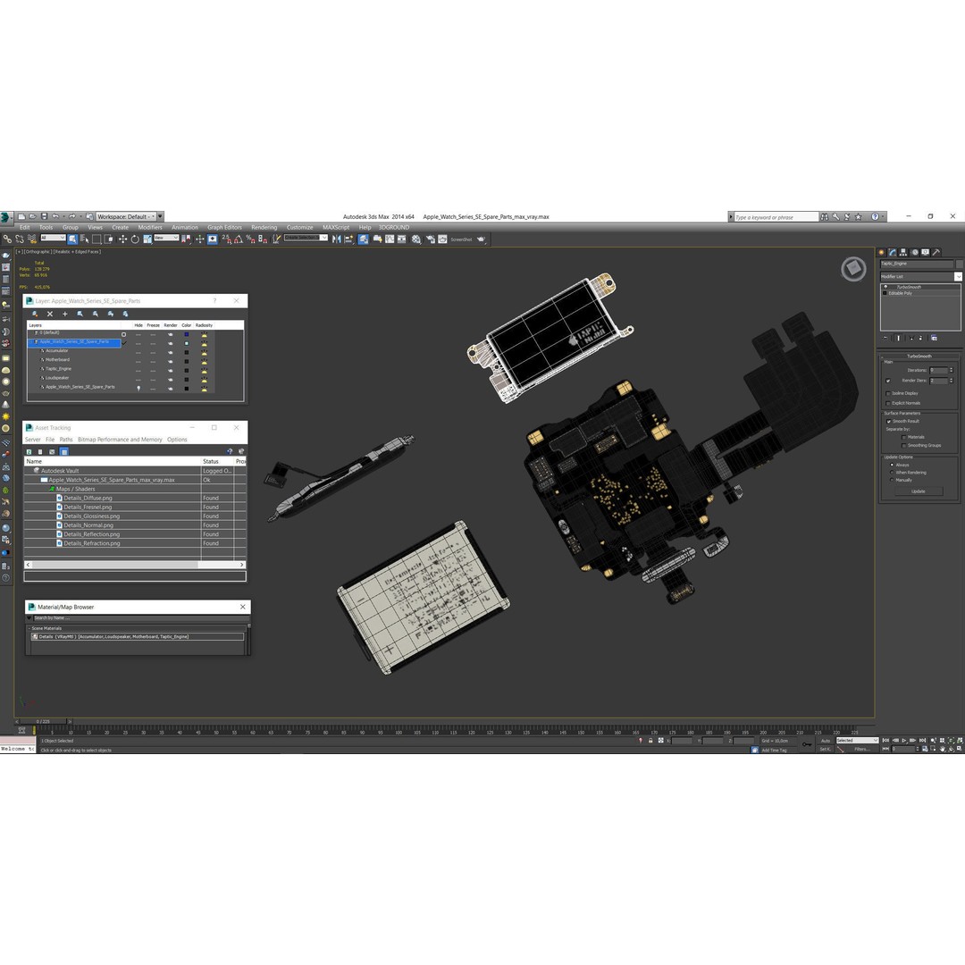Click the Update button in TurboSmooth

point(919,491)
